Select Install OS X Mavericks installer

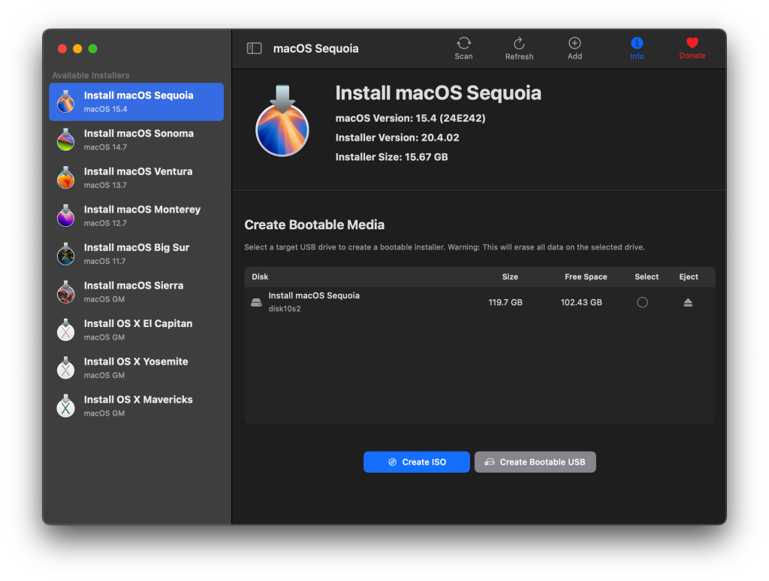tap(137, 406)
